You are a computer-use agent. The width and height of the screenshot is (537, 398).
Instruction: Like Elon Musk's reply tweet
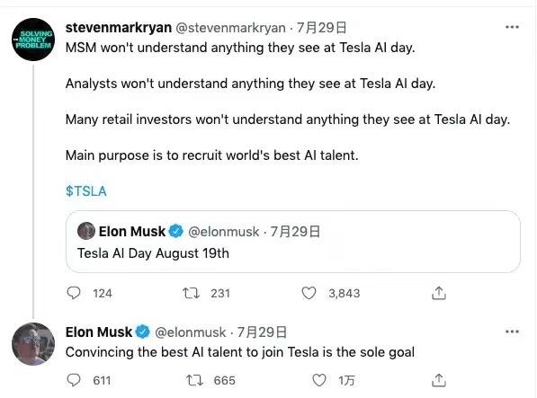pos(319,380)
